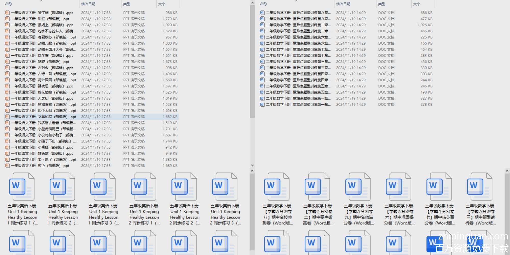The image size is (510, 255).
Task: Click the PPT icon beside 静夜思 file
Action: [x=7, y=86]
